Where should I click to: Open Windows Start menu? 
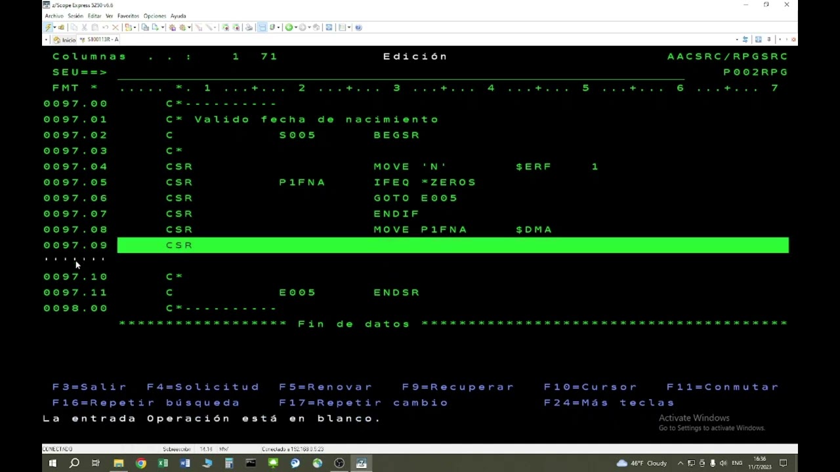pyautogui.click(x=52, y=463)
